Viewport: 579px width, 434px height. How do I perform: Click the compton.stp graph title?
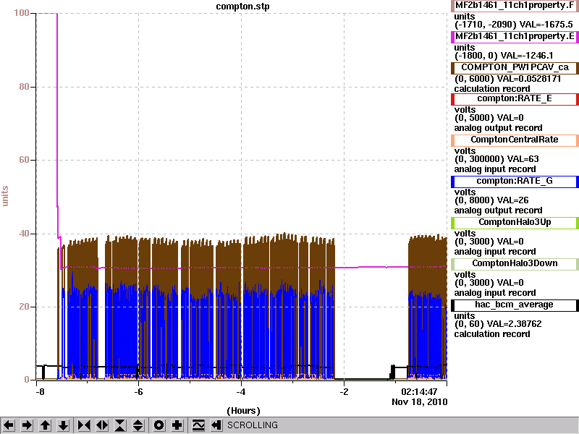[242, 7]
